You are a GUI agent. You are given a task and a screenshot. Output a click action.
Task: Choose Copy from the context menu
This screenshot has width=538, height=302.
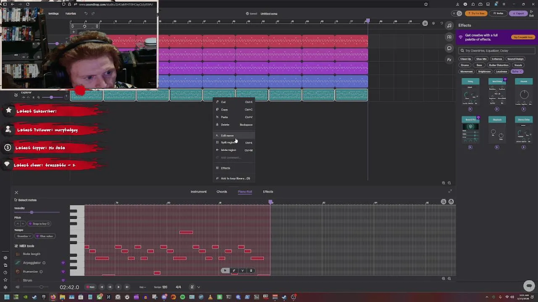click(x=234, y=109)
